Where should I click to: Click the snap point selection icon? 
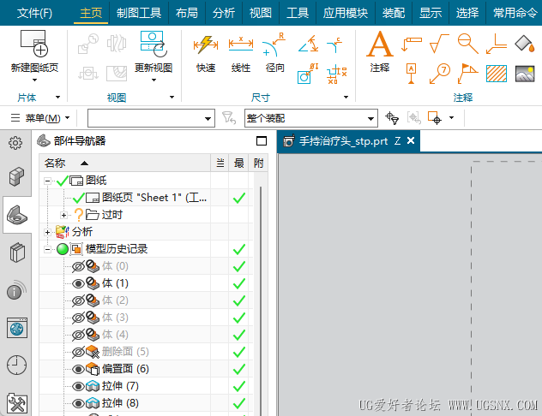coord(435,118)
